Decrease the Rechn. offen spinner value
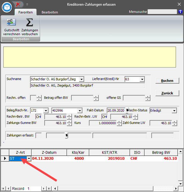184x192 pixels. 39,99
